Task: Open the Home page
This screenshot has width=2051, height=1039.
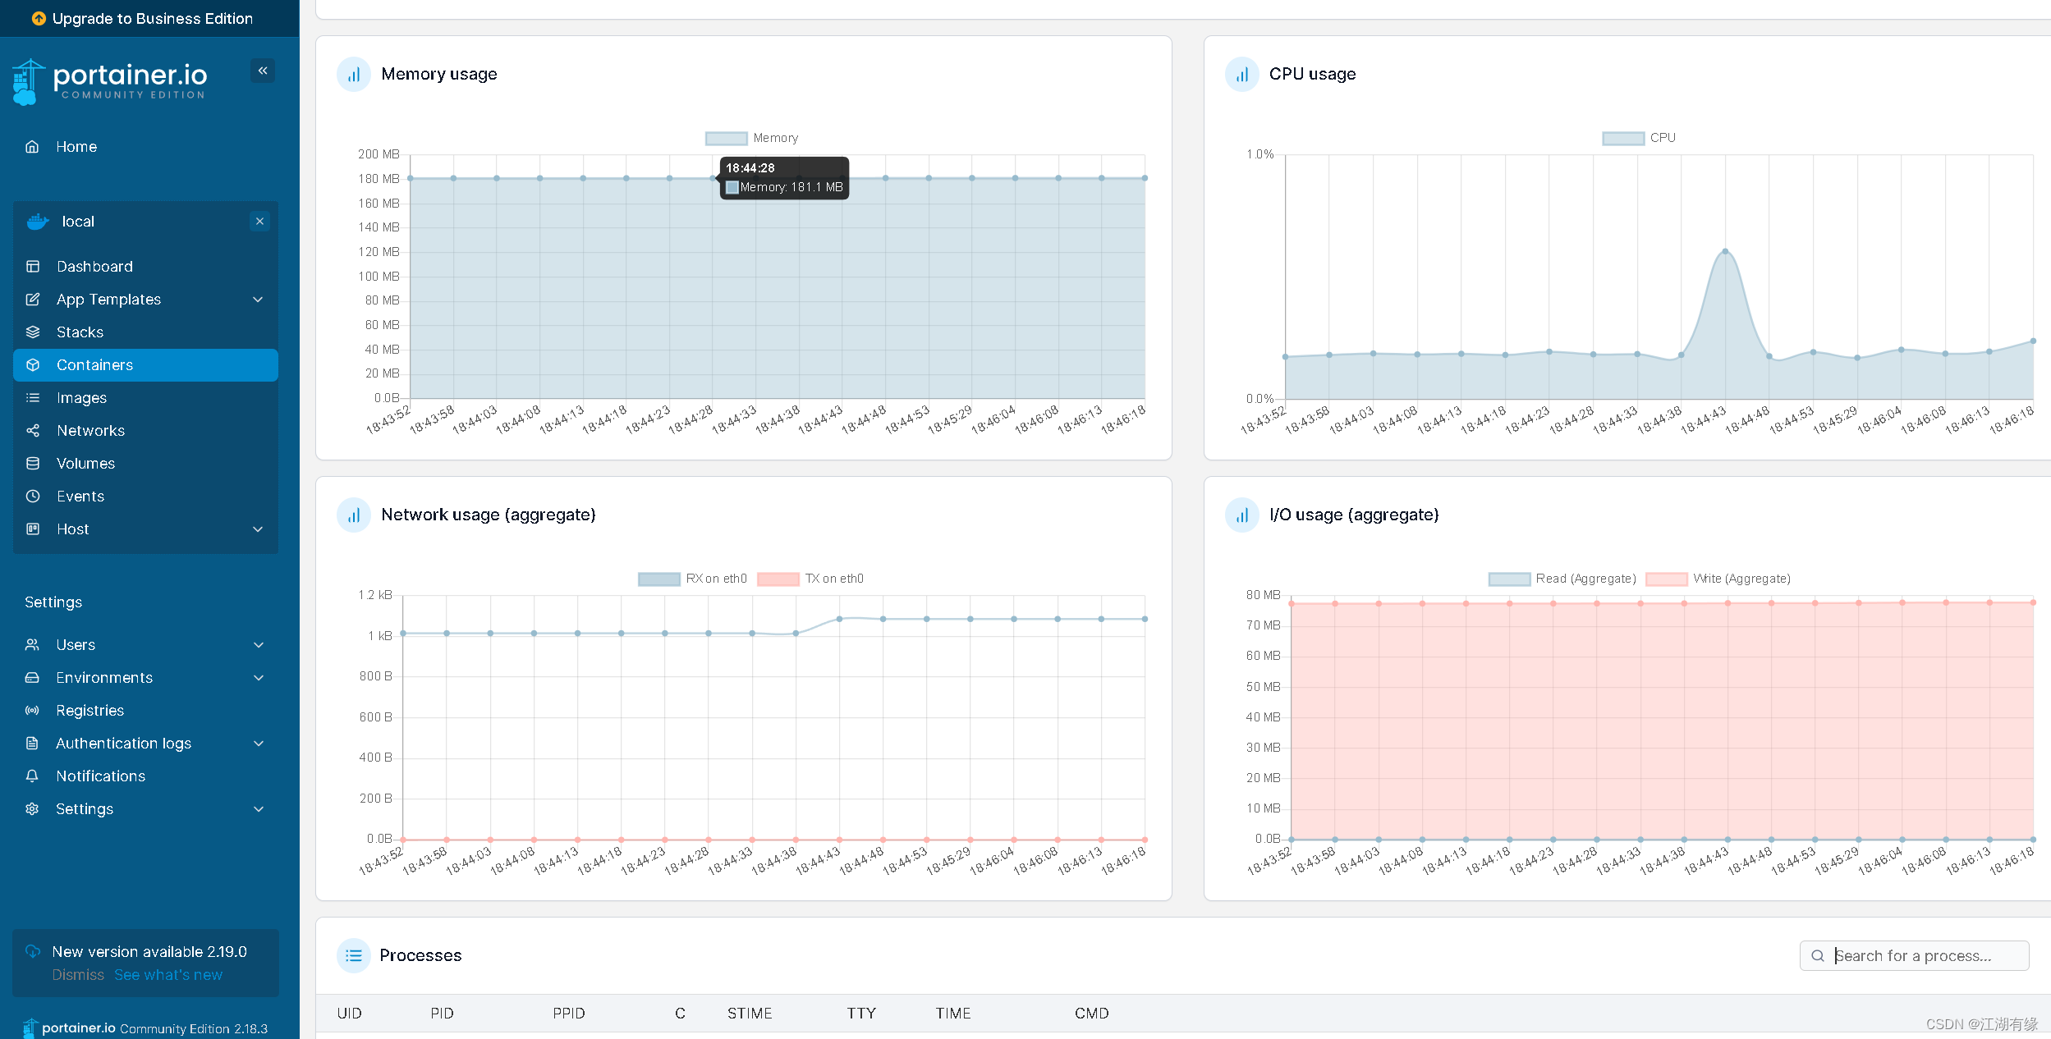Action: tap(76, 147)
